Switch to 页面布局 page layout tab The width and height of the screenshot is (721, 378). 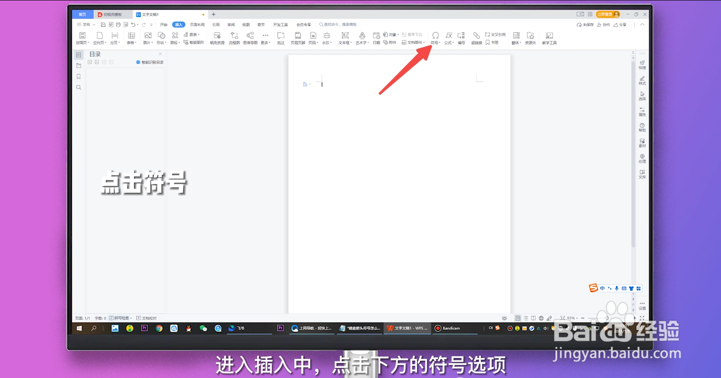197,24
